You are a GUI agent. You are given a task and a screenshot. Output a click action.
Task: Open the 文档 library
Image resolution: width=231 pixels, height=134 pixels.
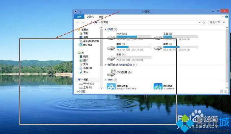click(x=84, y=64)
